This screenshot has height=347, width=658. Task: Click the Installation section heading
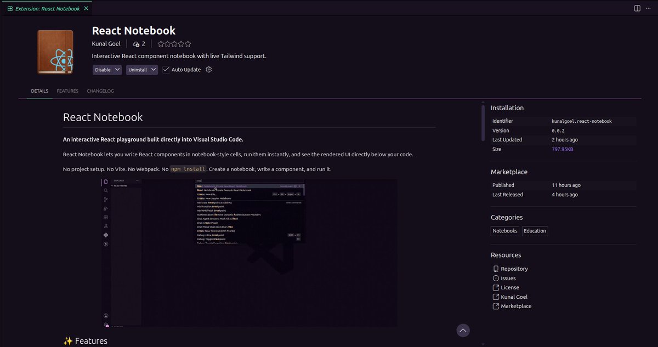tap(507, 108)
